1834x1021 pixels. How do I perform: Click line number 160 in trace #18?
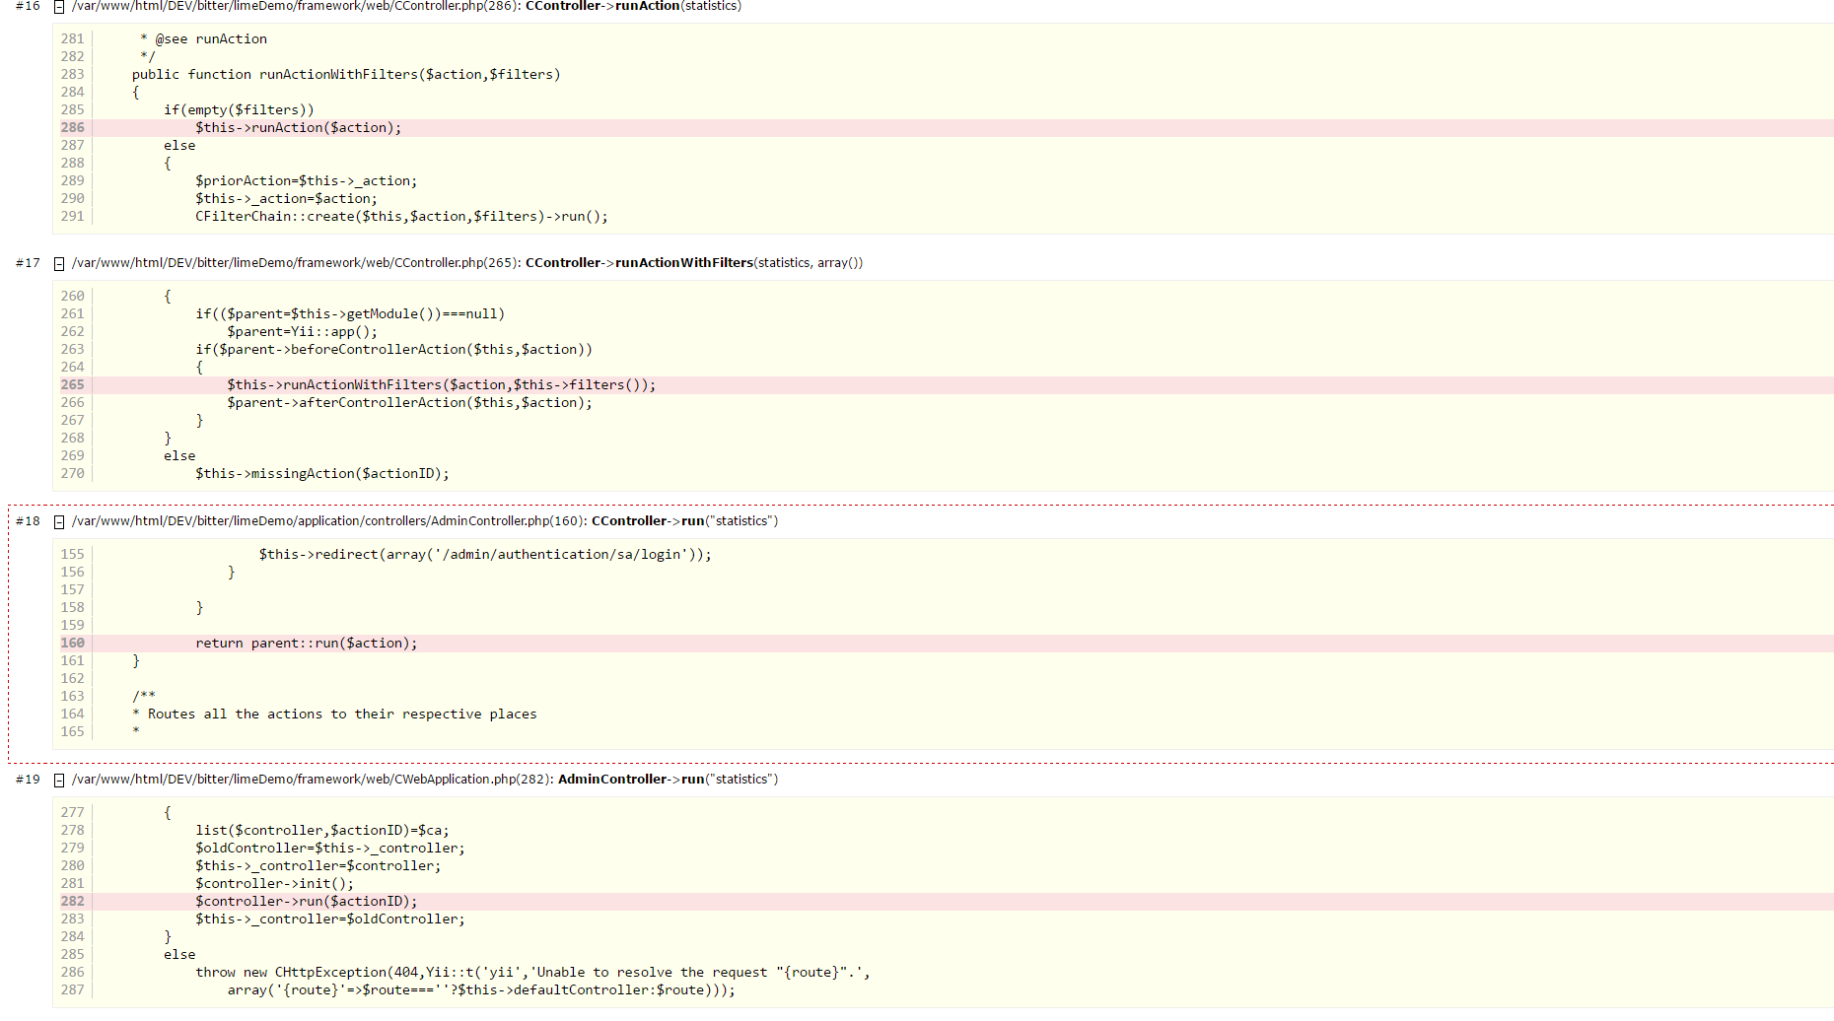click(x=73, y=644)
